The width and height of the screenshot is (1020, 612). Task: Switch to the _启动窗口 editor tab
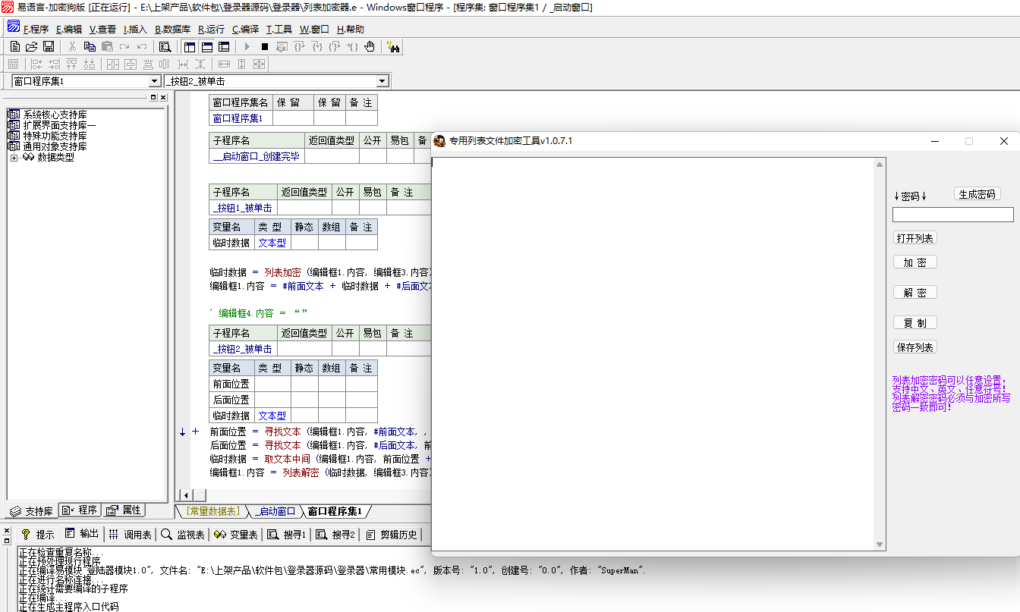(274, 511)
